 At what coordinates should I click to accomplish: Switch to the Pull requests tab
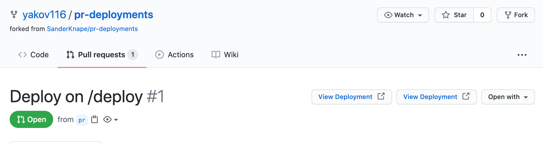point(102,55)
